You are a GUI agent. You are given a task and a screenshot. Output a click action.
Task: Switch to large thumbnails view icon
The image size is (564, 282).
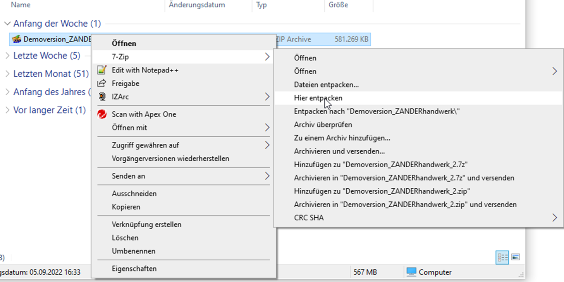515,257
